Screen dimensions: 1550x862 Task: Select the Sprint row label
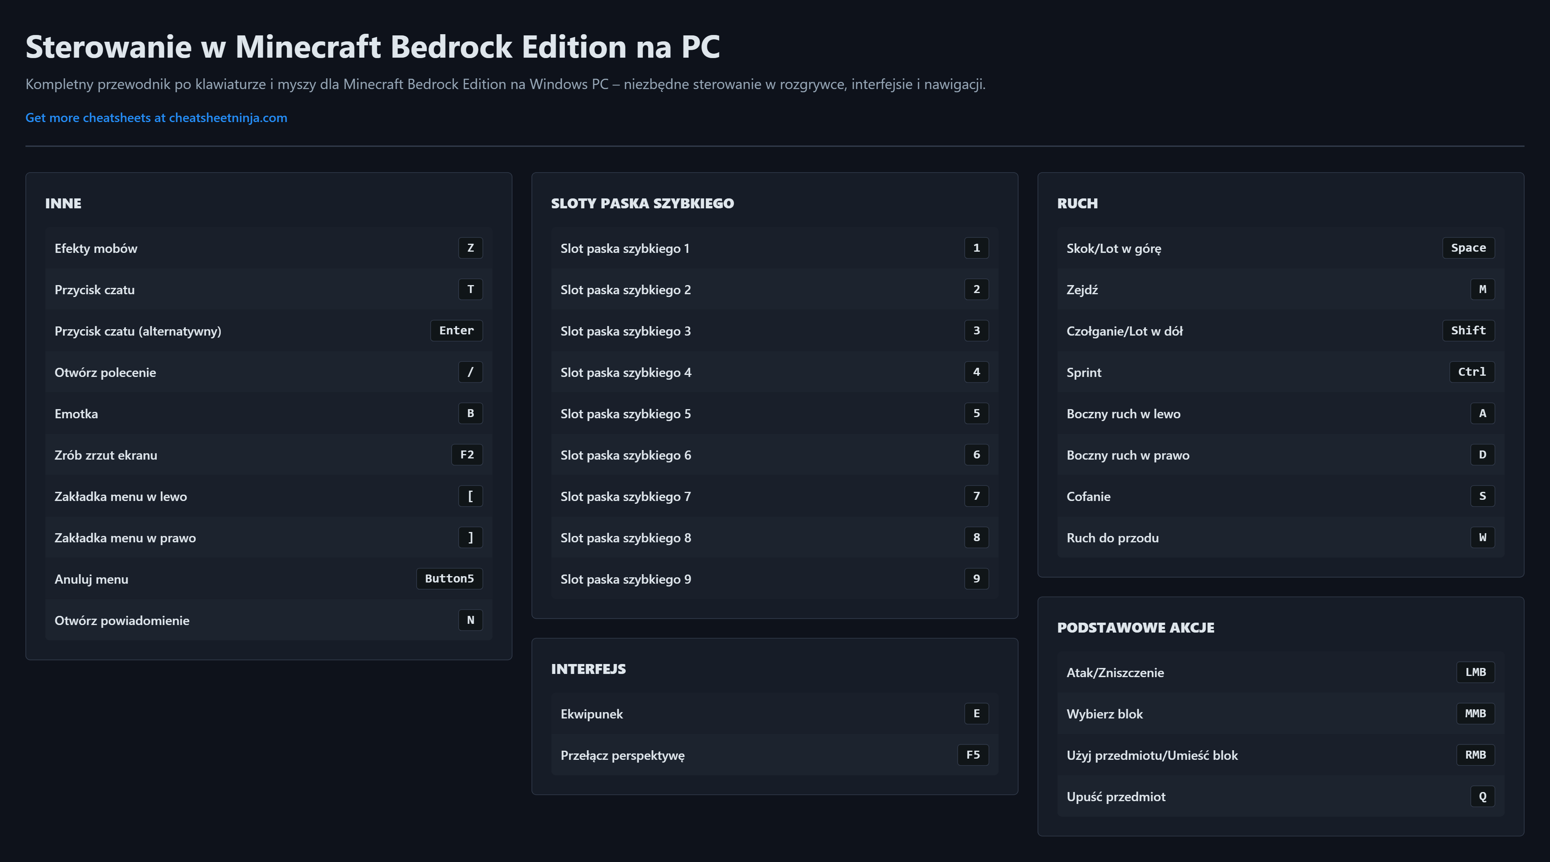coord(1084,372)
